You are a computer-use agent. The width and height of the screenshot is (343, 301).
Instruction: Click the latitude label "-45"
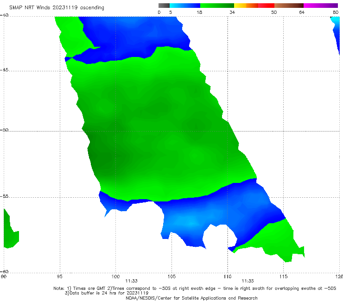(x=4, y=70)
